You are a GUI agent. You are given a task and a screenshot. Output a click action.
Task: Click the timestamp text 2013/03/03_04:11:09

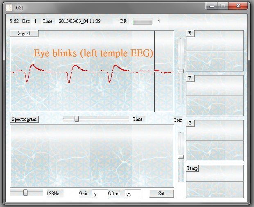tap(80, 21)
